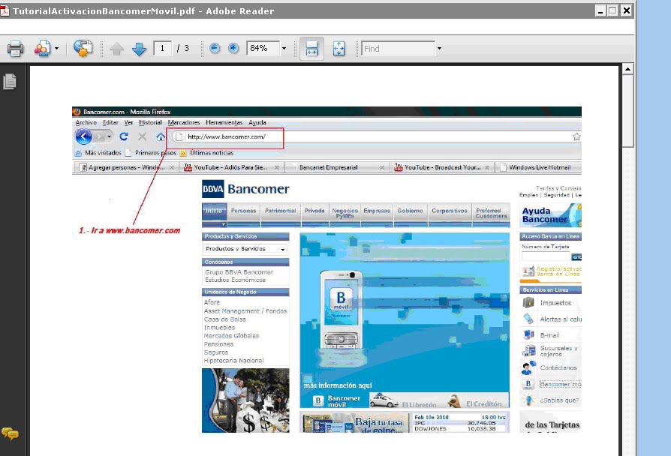The height and width of the screenshot is (456, 671).
Task: Click the Adobe PDF icon in the title bar
Action: point(5,10)
